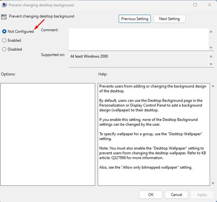Viewport: 217px width, 202px height.
Task: Click the Apply button
Action: click(x=202, y=195)
